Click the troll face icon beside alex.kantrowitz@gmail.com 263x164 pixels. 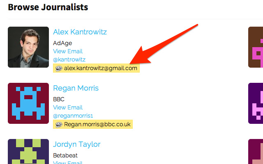[59, 68]
